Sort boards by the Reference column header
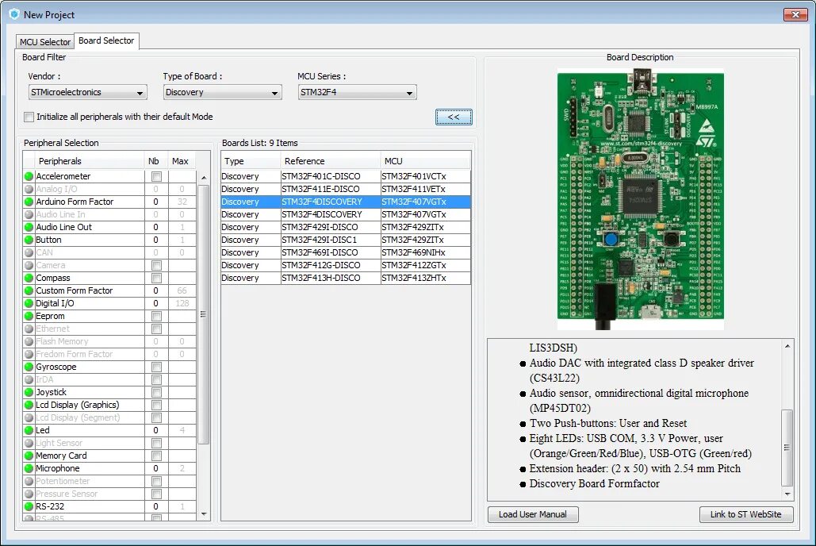The height and width of the screenshot is (546, 816). (331, 161)
